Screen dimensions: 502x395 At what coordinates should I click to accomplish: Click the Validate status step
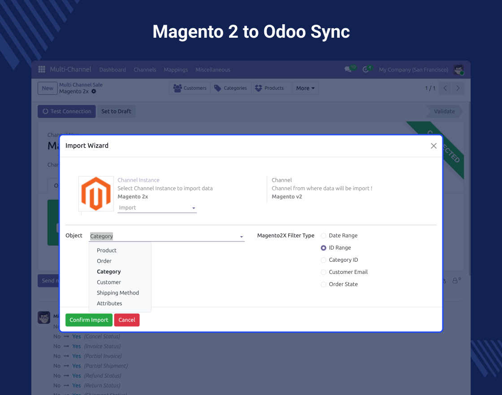[444, 111]
